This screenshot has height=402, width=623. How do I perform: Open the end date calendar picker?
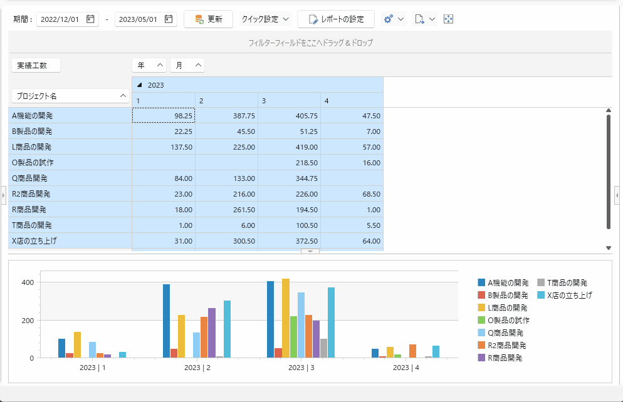click(x=169, y=19)
